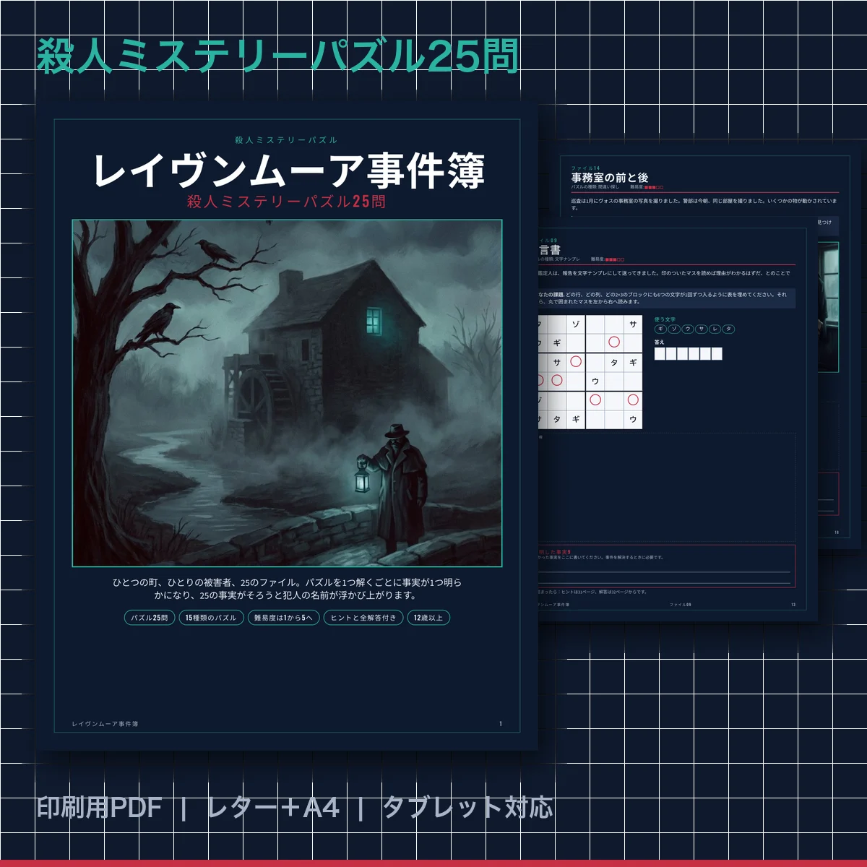
Task: Click the cover title レイヴンムーア事件簿
Action: pos(288,171)
